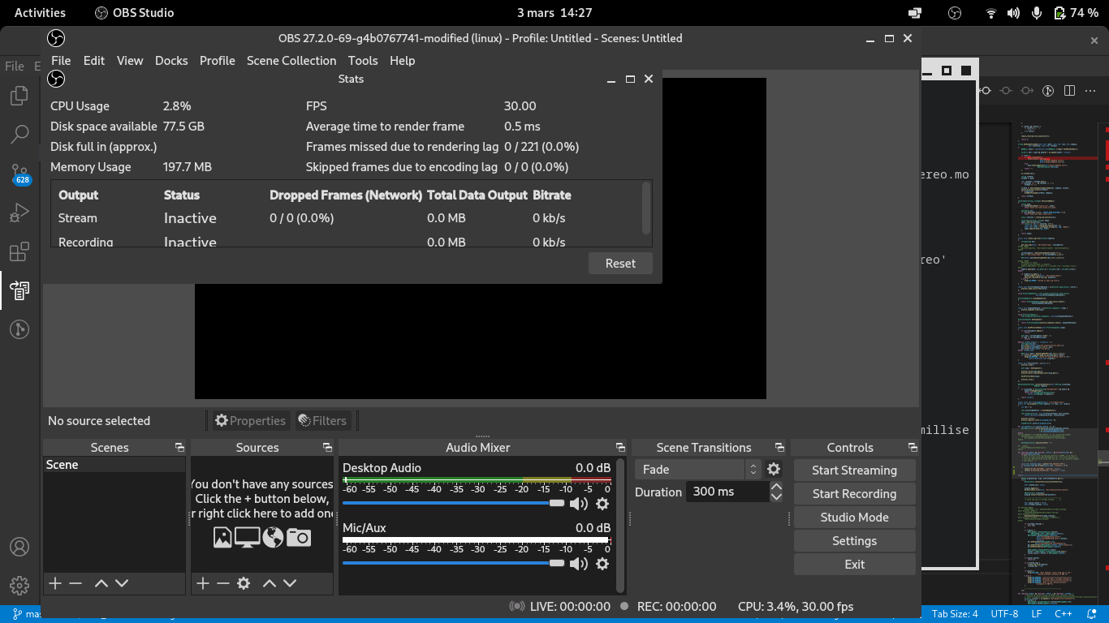Mute the Mic/Aux speaker icon
The height and width of the screenshot is (623, 1109).
578,563
